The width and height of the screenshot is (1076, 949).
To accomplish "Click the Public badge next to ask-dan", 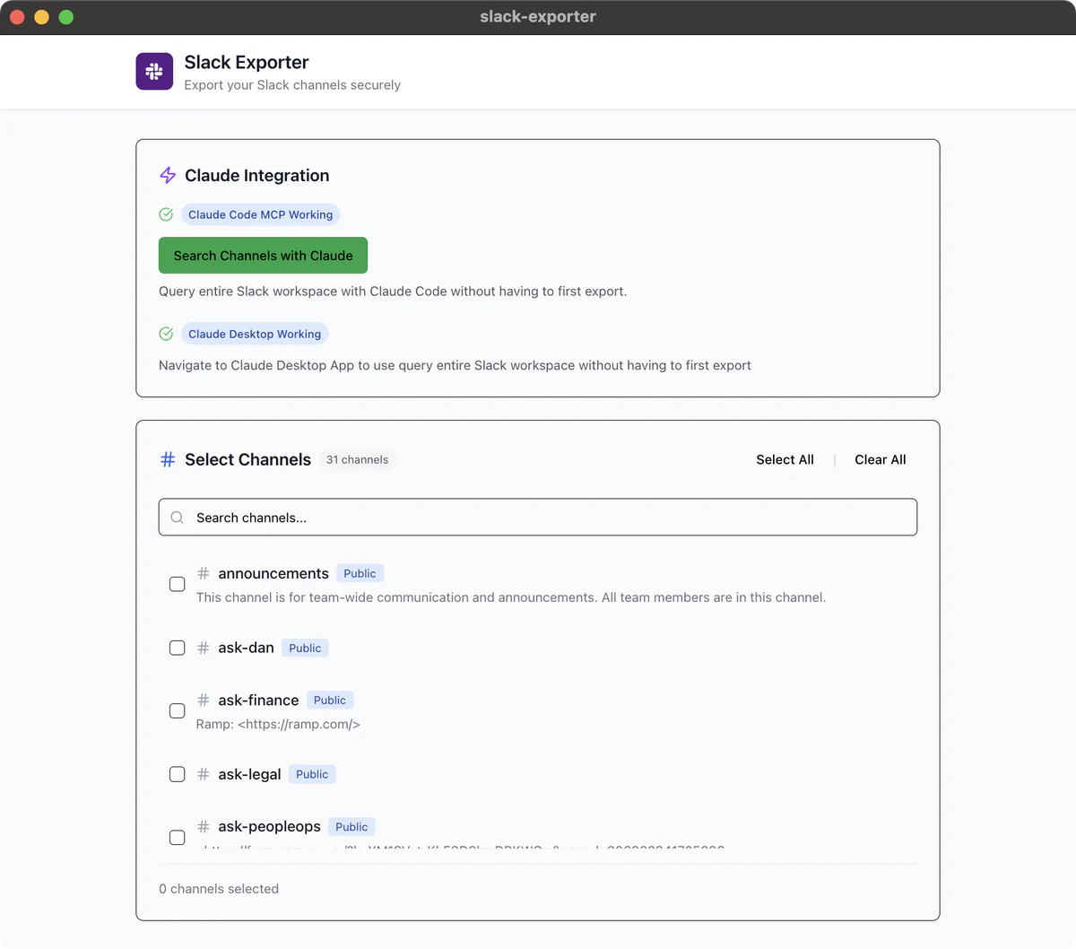I will pyautogui.click(x=305, y=648).
